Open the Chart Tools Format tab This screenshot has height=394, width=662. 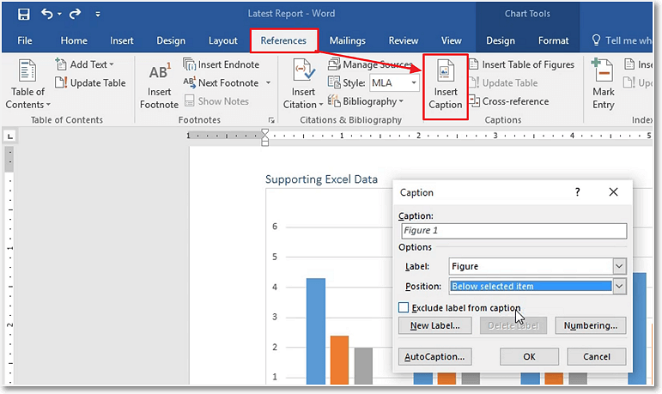[x=553, y=40]
